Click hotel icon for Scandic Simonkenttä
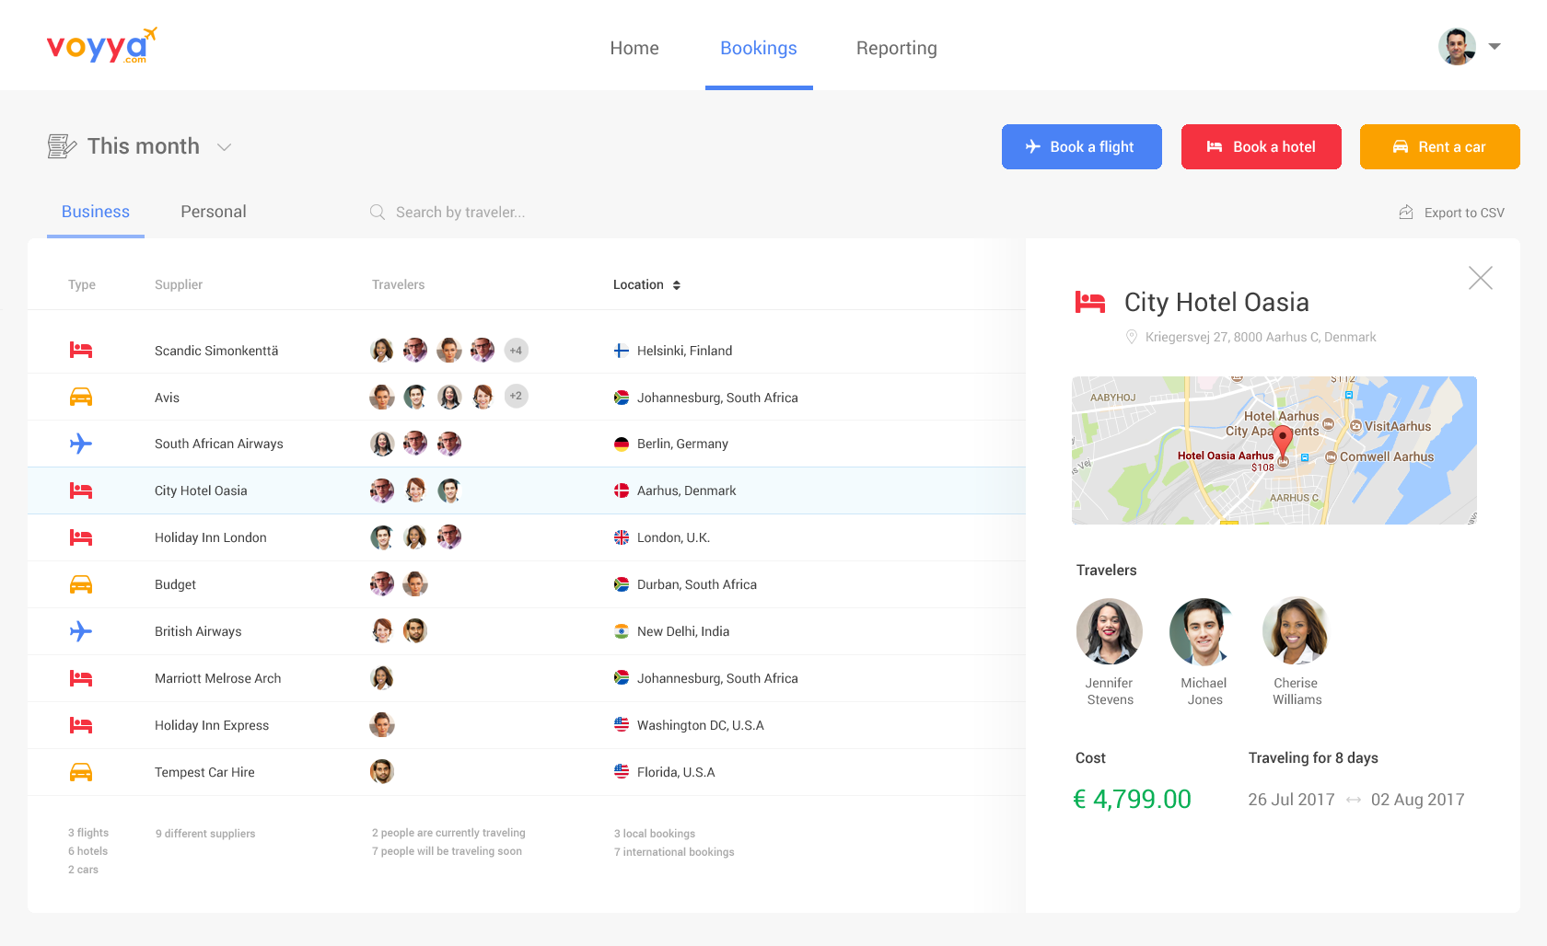Screen dimensions: 1547x946 click(x=81, y=350)
